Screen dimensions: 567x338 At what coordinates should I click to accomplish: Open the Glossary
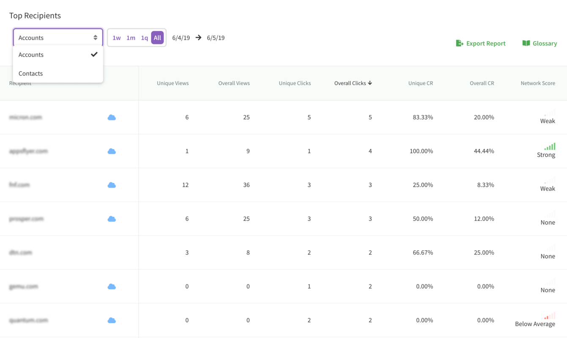(545, 43)
